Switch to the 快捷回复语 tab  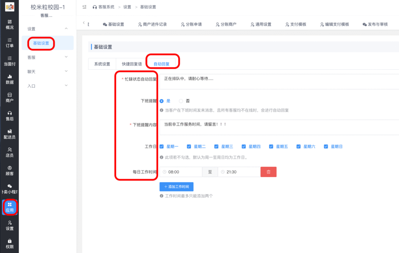[131, 64]
